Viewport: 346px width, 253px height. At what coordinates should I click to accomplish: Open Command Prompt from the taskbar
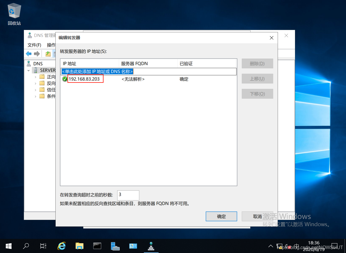coord(97,246)
